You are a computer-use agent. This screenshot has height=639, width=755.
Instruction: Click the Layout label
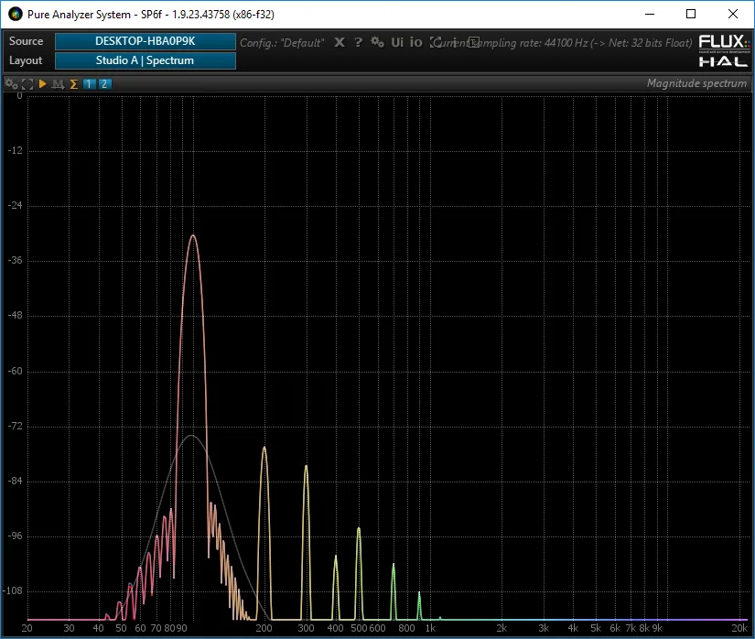tap(26, 60)
